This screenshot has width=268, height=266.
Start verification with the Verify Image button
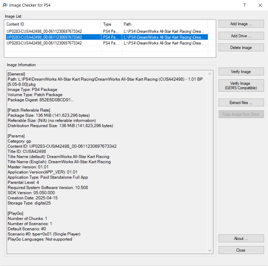241,72
